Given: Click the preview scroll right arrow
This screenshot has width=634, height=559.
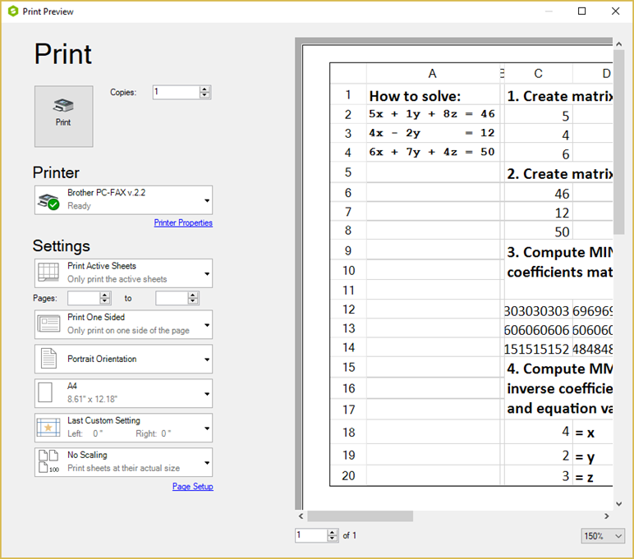Looking at the screenshot, I should 607,516.
